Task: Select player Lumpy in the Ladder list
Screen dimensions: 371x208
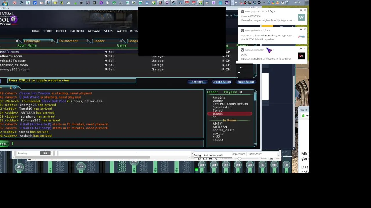Action: pos(218,101)
